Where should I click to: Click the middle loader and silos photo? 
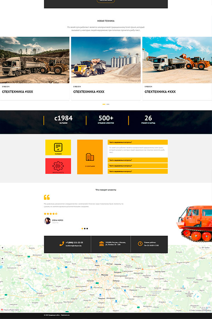pyautogui.click(x=106, y=60)
